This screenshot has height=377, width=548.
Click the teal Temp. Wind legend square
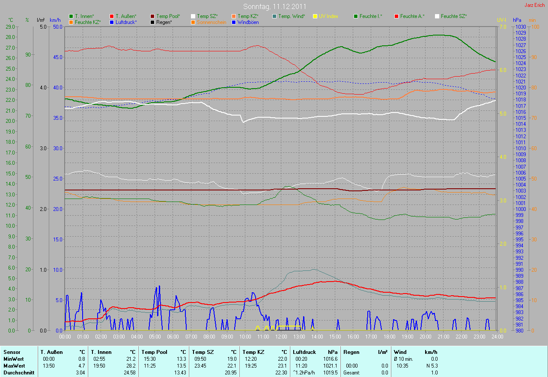click(x=274, y=16)
